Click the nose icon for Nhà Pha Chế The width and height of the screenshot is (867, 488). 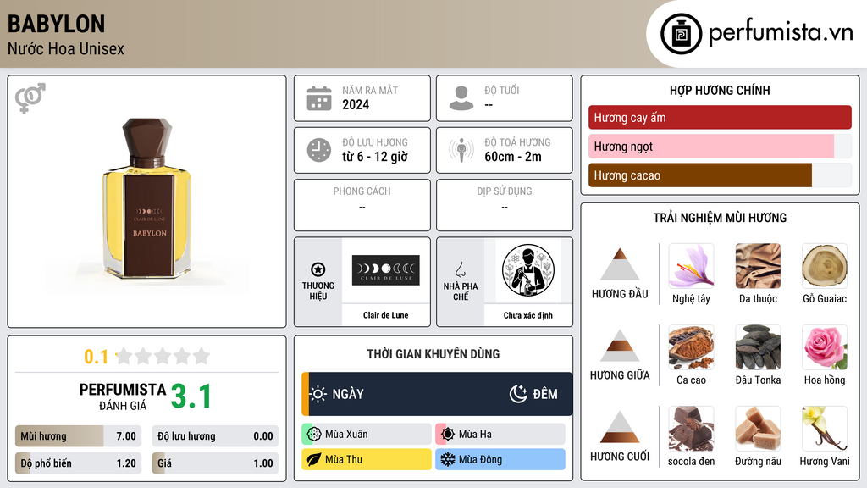(460, 269)
